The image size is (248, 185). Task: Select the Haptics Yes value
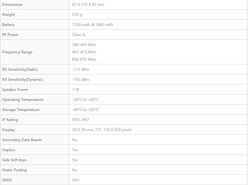[x=75, y=150]
